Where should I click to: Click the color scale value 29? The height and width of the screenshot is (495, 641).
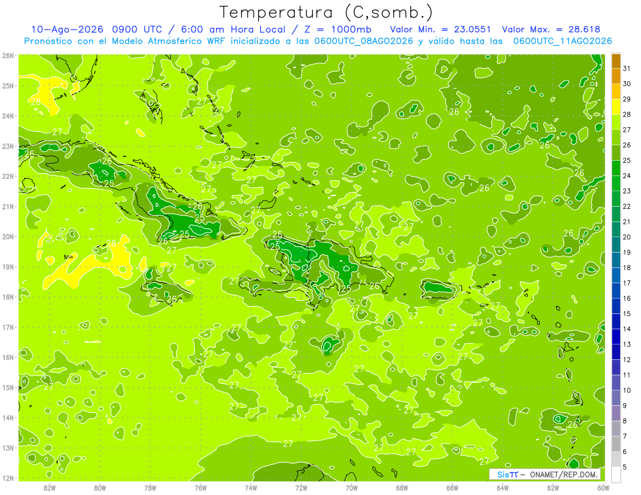pos(627,99)
